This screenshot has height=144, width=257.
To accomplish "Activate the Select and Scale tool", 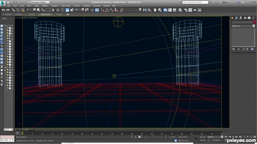I will (67, 10).
